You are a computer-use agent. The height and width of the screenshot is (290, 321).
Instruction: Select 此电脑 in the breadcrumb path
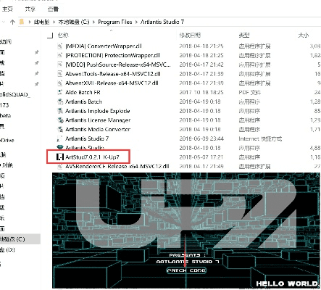41,22
